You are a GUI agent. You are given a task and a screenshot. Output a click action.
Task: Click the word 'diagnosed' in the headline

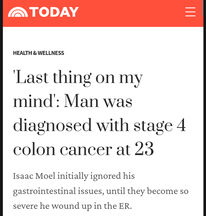pos(53,125)
